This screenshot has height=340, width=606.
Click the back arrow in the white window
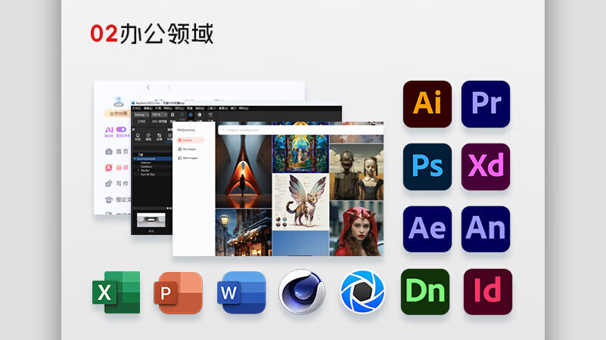click(148, 88)
